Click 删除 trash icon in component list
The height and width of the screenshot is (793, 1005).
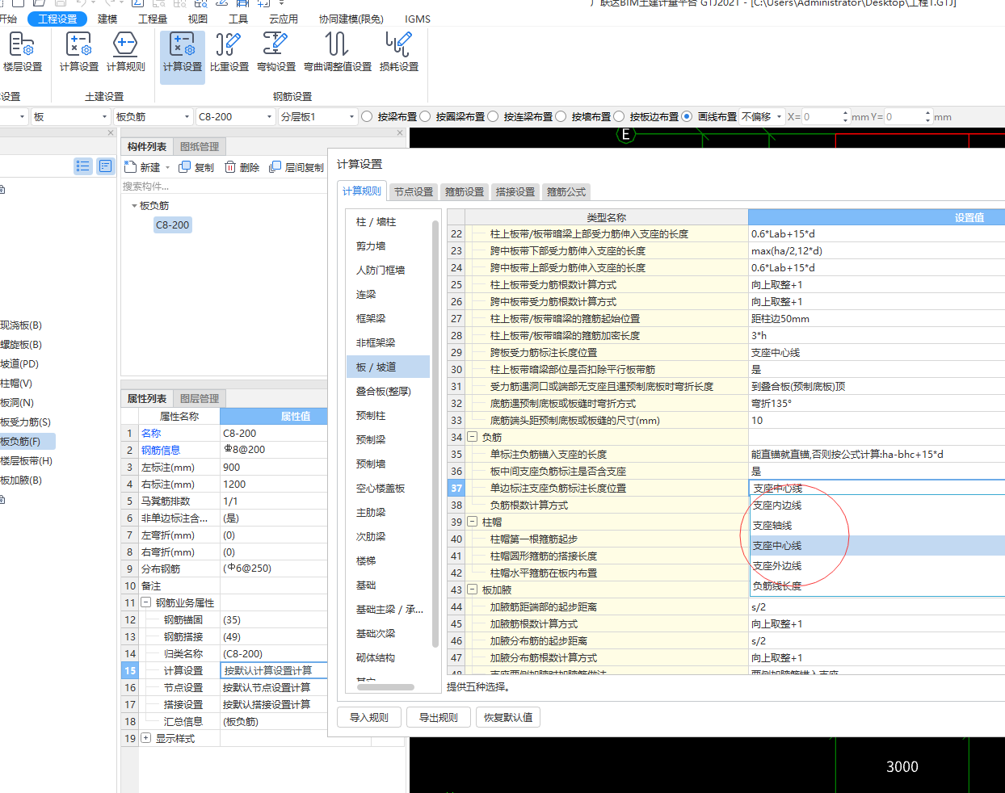pyautogui.click(x=230, y=167)
